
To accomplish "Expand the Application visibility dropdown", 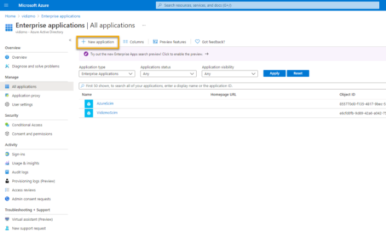I will 229,74.
